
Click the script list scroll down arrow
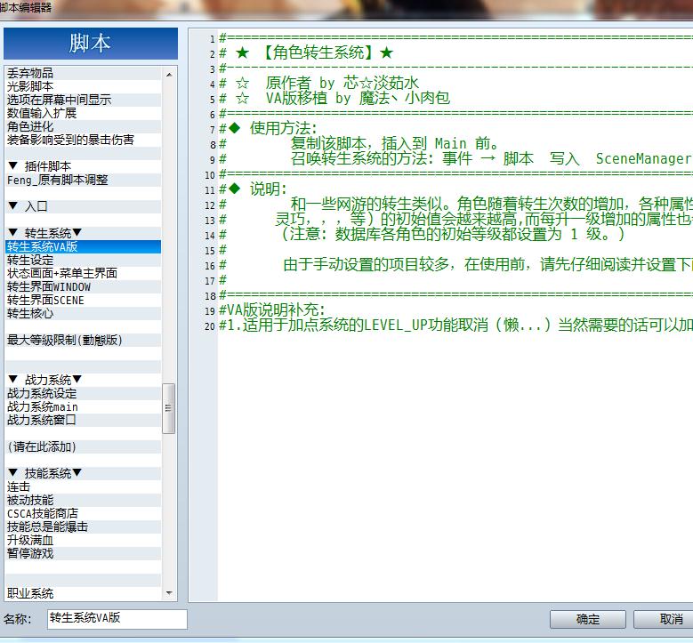click(x=169, y=593)
